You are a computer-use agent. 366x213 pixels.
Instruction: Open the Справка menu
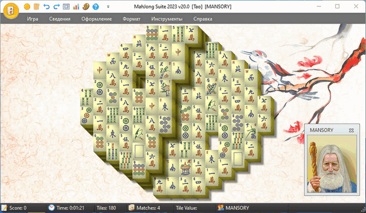pos(202,19)
